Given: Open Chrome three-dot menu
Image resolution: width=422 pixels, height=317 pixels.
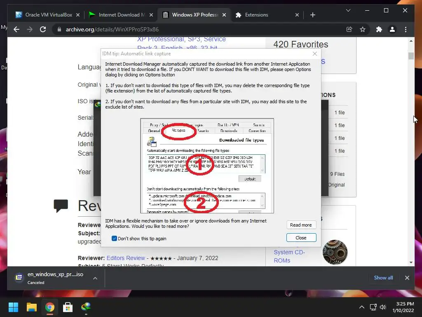Looking at the screenshot, I should pos(406,29).
